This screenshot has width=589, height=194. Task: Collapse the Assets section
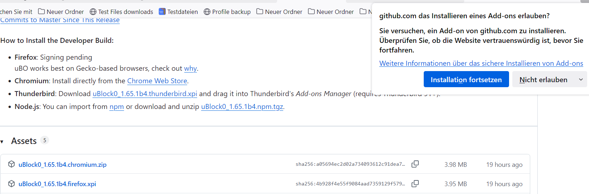(x=2, y=142)
